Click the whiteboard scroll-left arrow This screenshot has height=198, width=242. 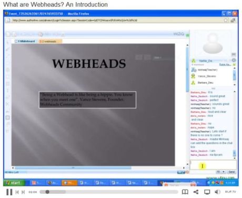[13, 168]
